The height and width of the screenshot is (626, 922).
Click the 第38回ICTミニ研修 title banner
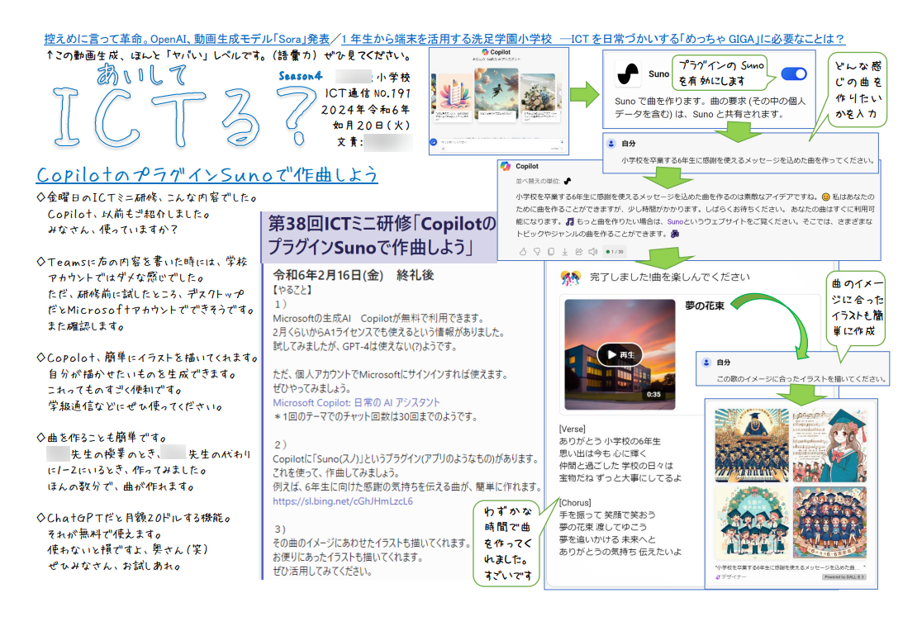click(381, 235)
